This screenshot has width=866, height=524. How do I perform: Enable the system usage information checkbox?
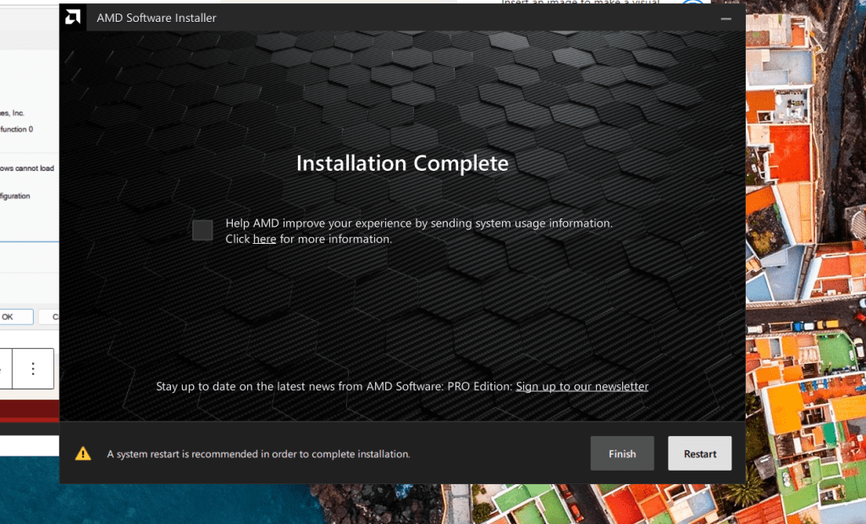(x=202, y=230)
